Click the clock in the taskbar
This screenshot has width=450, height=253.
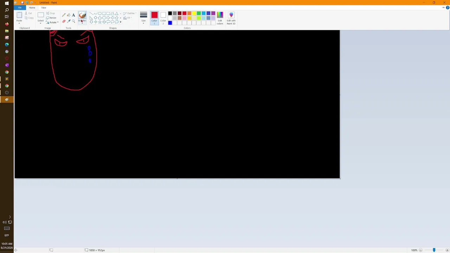(7, 246)
